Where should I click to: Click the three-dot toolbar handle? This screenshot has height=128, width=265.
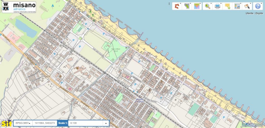coord(169,4)
